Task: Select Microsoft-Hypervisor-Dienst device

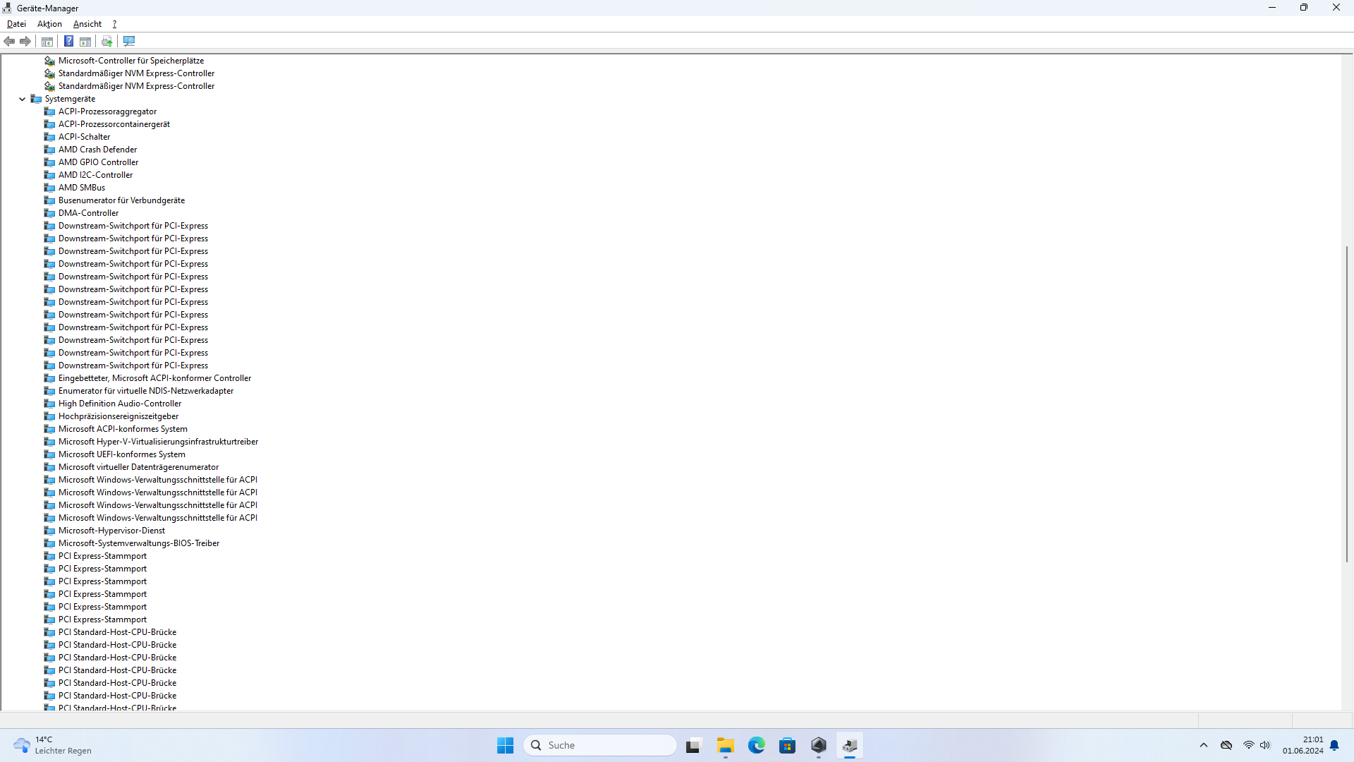Action: (111, 531)
